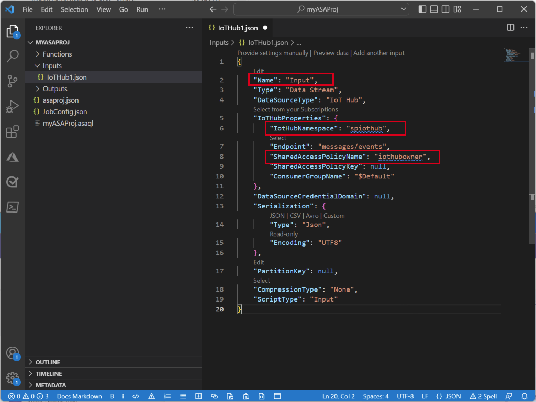
Task: Open the File menu
Action: tap(27, 9)
